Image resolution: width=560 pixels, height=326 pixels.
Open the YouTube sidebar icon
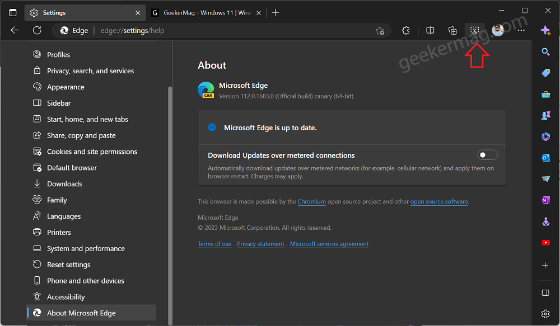tap(545, 243)
